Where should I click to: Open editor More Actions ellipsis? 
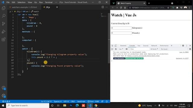tap(106, 7)
